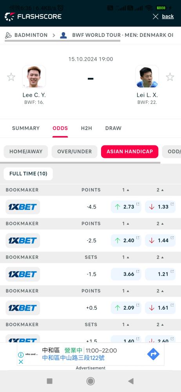Tap the Flashscore logo icon

tap(10, 16)
